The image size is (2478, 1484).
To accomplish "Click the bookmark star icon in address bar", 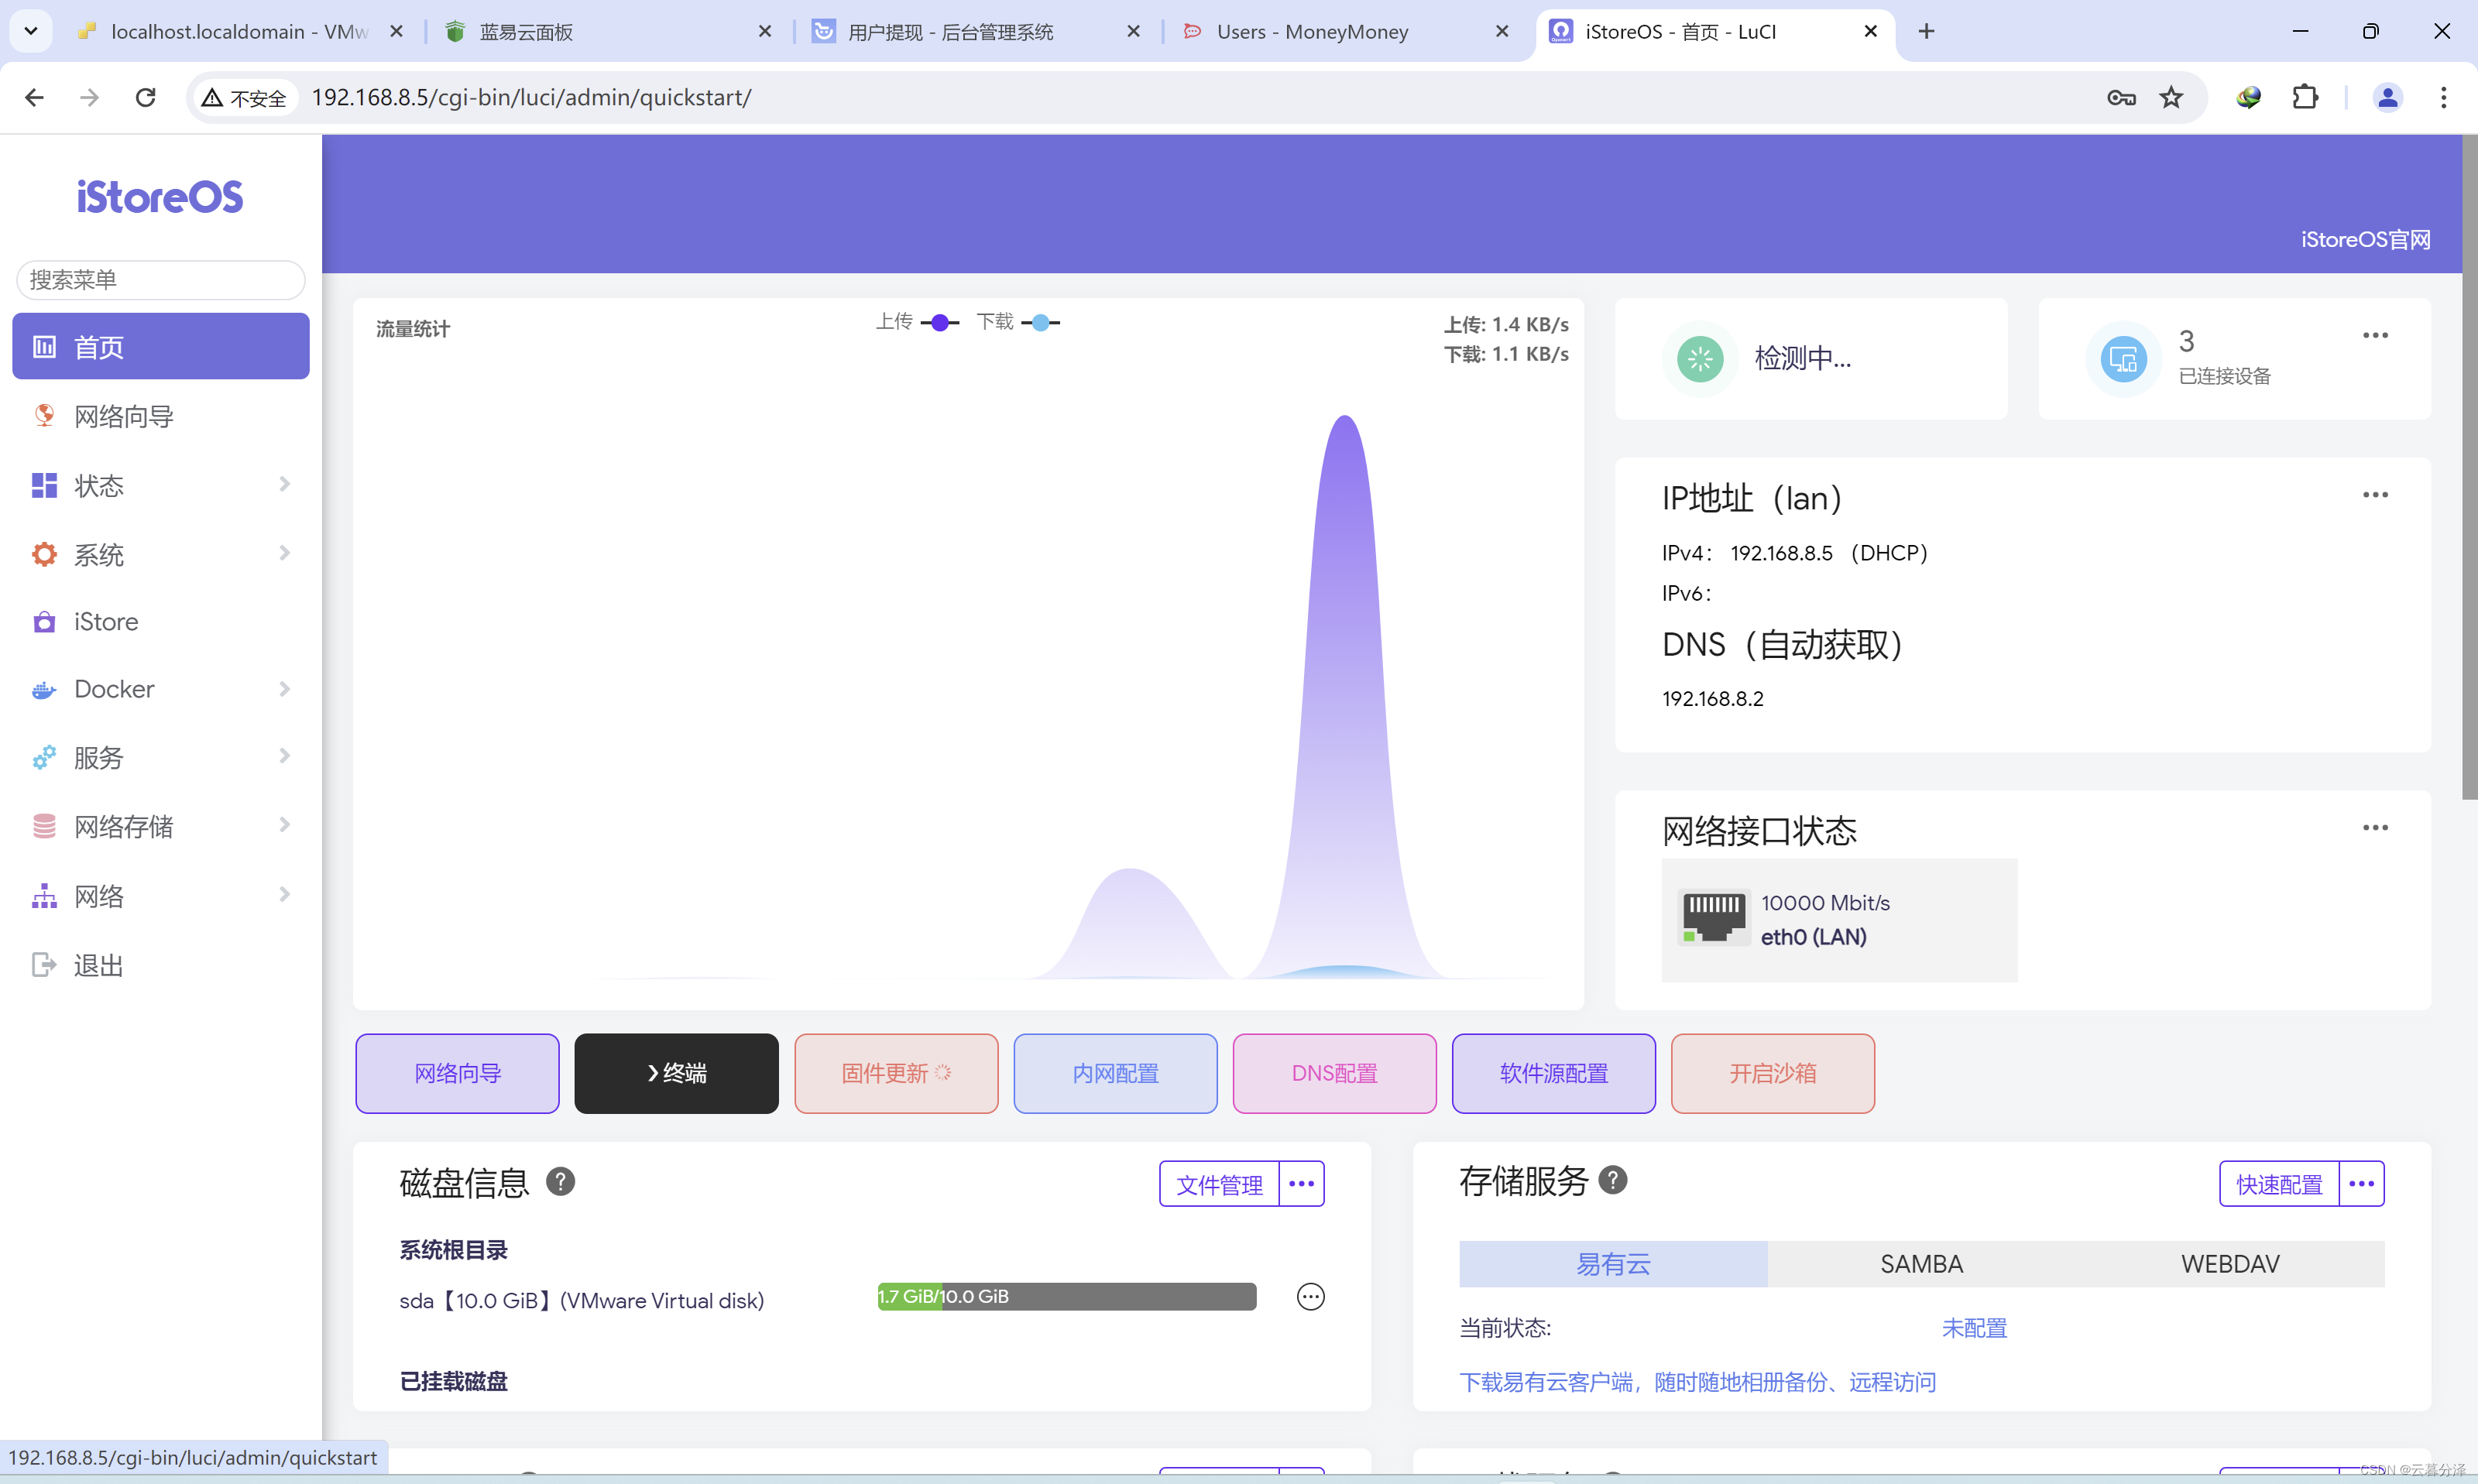I will pyautogui.click(x=2171, y=97).
